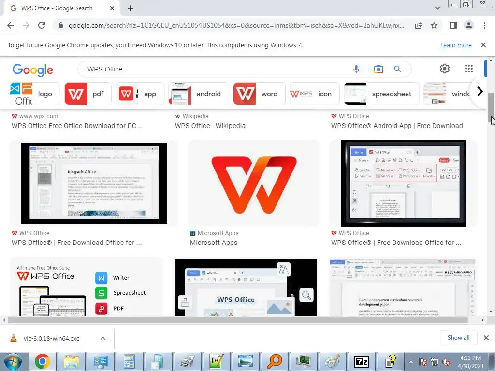Filter results by the word chip
The height and width of the screenshot is (371, 495).
click(x=259, y=94)
